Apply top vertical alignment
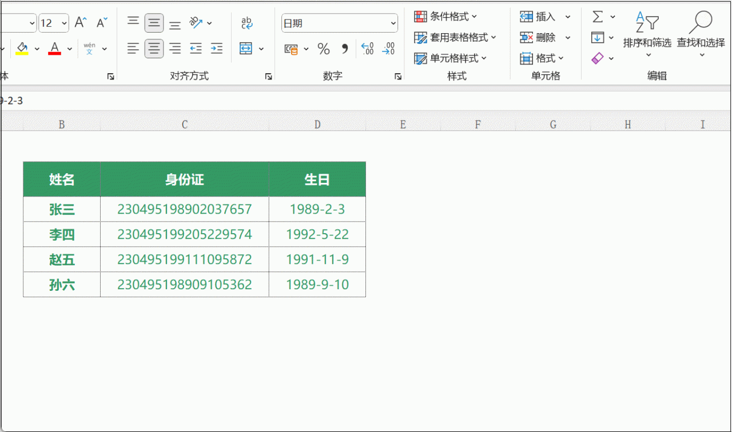Image resolution: width=732 pixels, height=432 pixels. [x=133, y=22]
